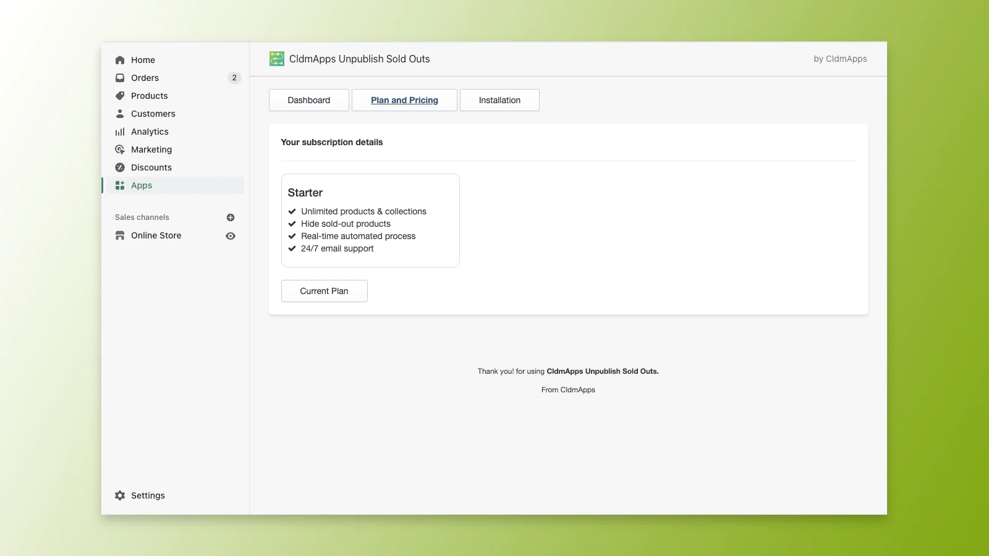Click the From CldmApps footer text
Screen dimensions: 989x556
pyautogui.click(x=568, y=390)
